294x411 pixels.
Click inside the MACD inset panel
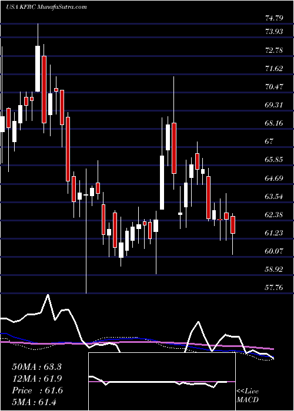(x=162, y=382)
